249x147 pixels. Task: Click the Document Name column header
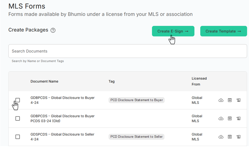pyautogui.click(x=44, y=81)
